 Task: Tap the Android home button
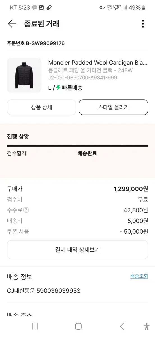pos(78,326)
